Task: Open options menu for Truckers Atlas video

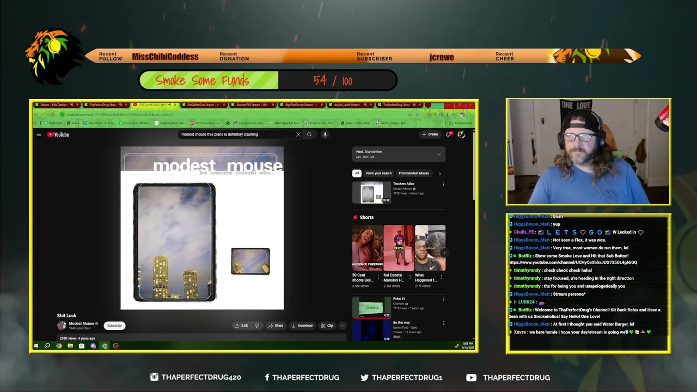Action: [x=443, y=185]
